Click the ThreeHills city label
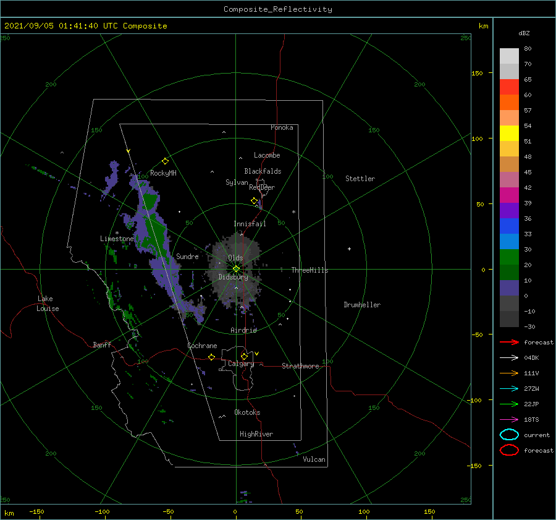Viewport: 556px width, 520px height. click(310, 270)
